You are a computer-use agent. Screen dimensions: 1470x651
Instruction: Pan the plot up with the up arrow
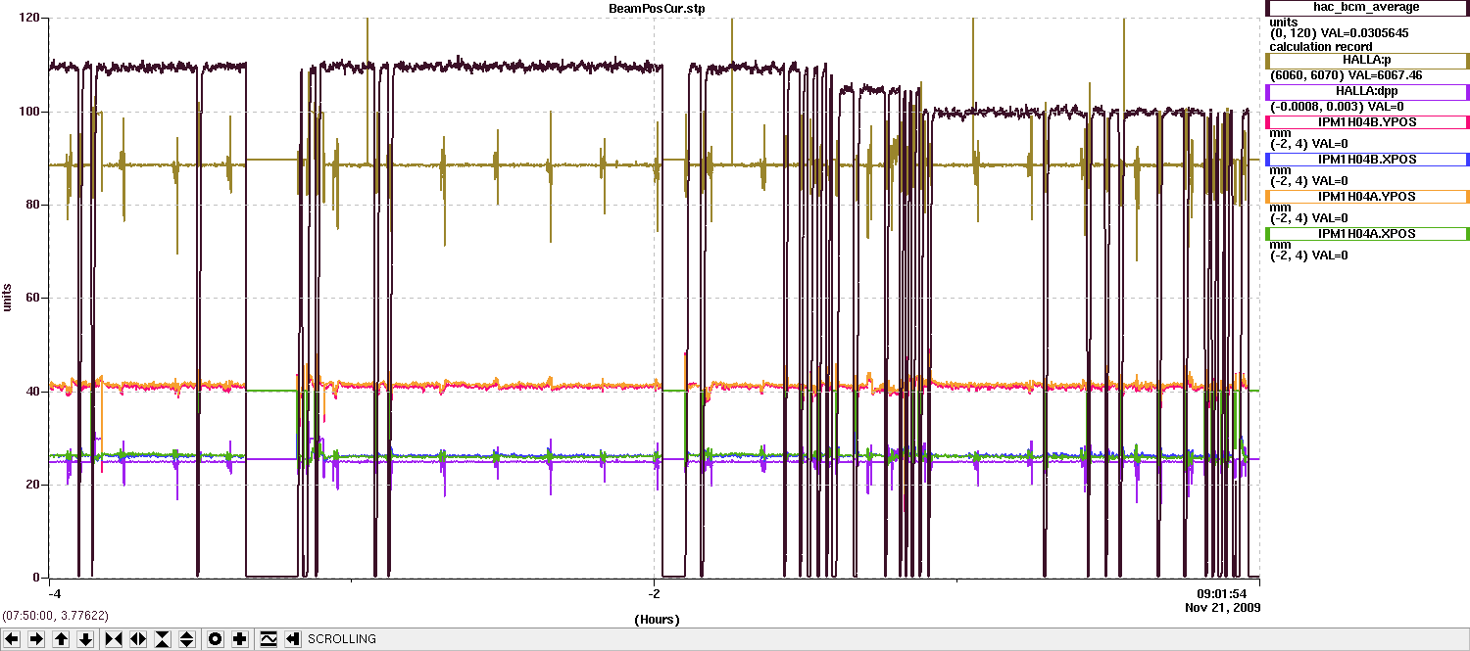pos(61,639)
